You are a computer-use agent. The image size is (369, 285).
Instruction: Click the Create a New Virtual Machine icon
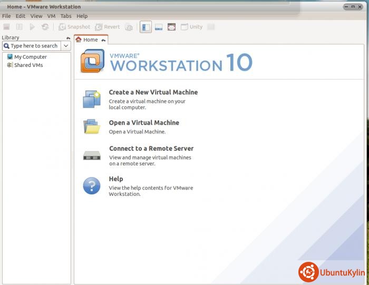(91, 99)
